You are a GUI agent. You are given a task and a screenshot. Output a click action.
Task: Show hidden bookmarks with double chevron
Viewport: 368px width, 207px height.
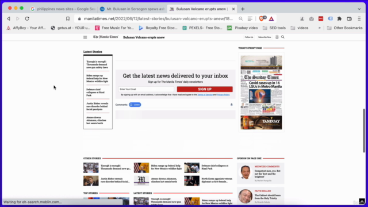(x=320, y=28)
